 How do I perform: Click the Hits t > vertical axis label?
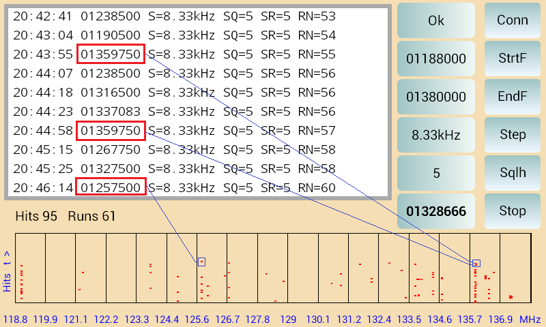coord(7,272)
